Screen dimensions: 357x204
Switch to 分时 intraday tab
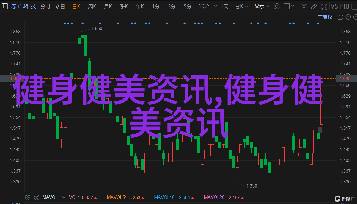pyautogui.click(x=45, y=6)
